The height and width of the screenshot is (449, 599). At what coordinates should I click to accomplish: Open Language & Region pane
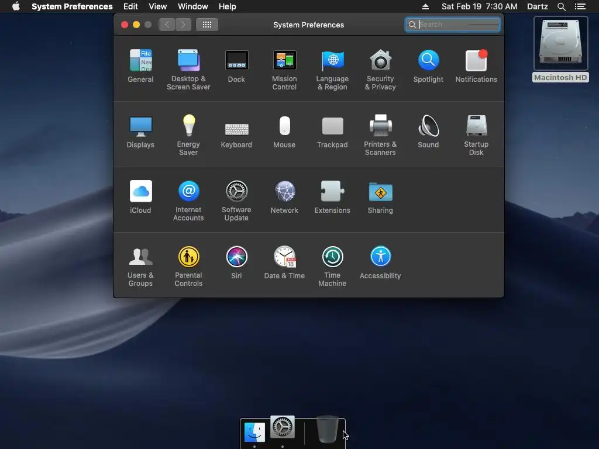click(332, 70)
